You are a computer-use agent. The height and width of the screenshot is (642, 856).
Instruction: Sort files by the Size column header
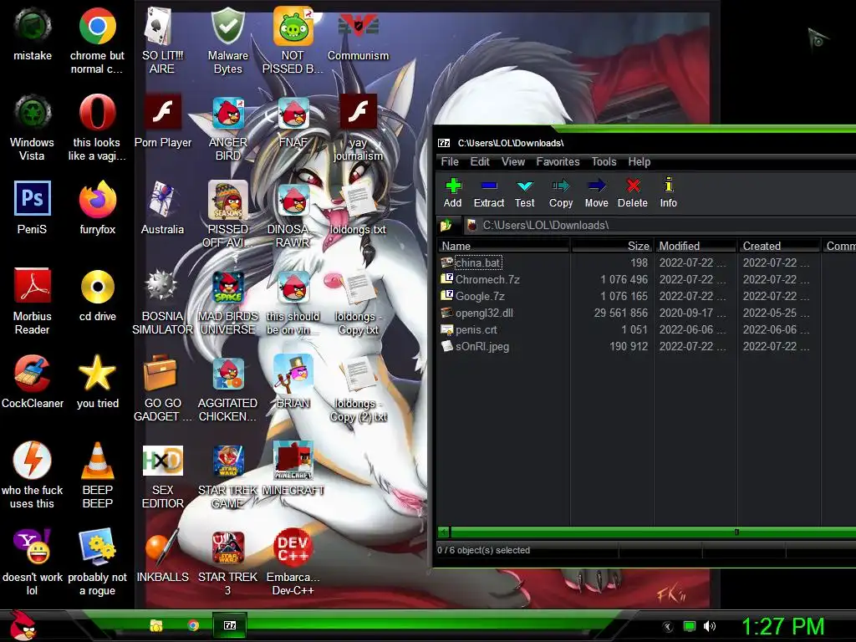click(612, 246)
